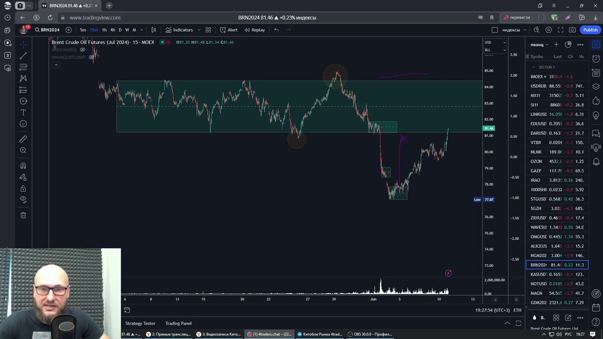The image size is (603, 339).
Task: Start bar Replay mode
Action: 254,30
